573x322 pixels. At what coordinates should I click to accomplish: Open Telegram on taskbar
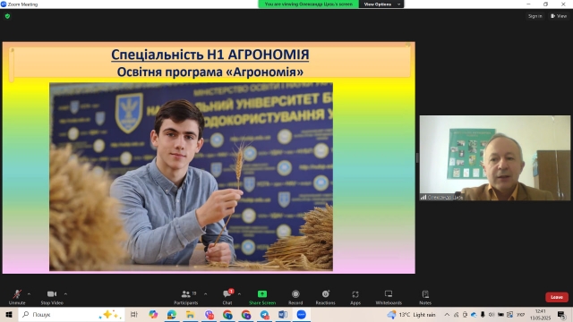[265, 314]
